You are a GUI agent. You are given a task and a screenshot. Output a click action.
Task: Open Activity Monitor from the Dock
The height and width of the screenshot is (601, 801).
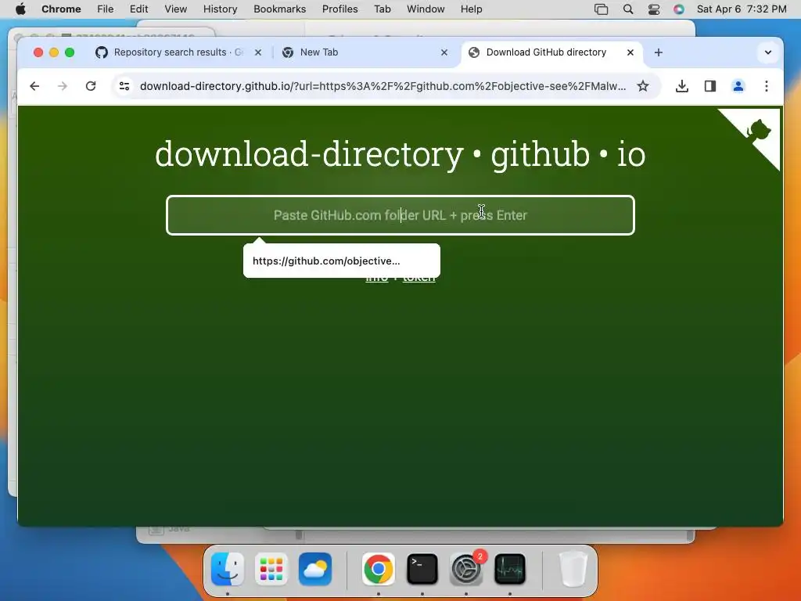(x=510, y=569)
